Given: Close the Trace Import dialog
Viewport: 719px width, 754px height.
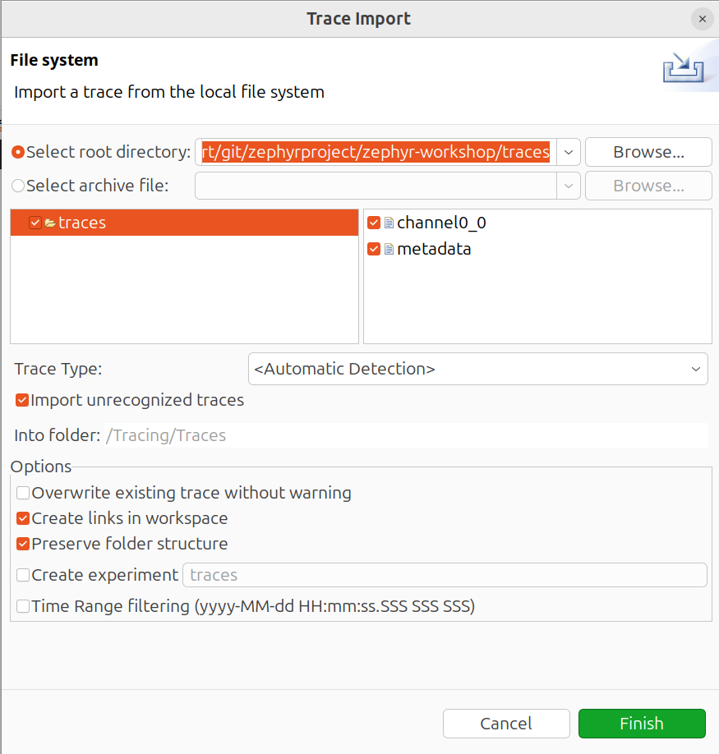Looking at the screenshot, I should pos(702,18).
